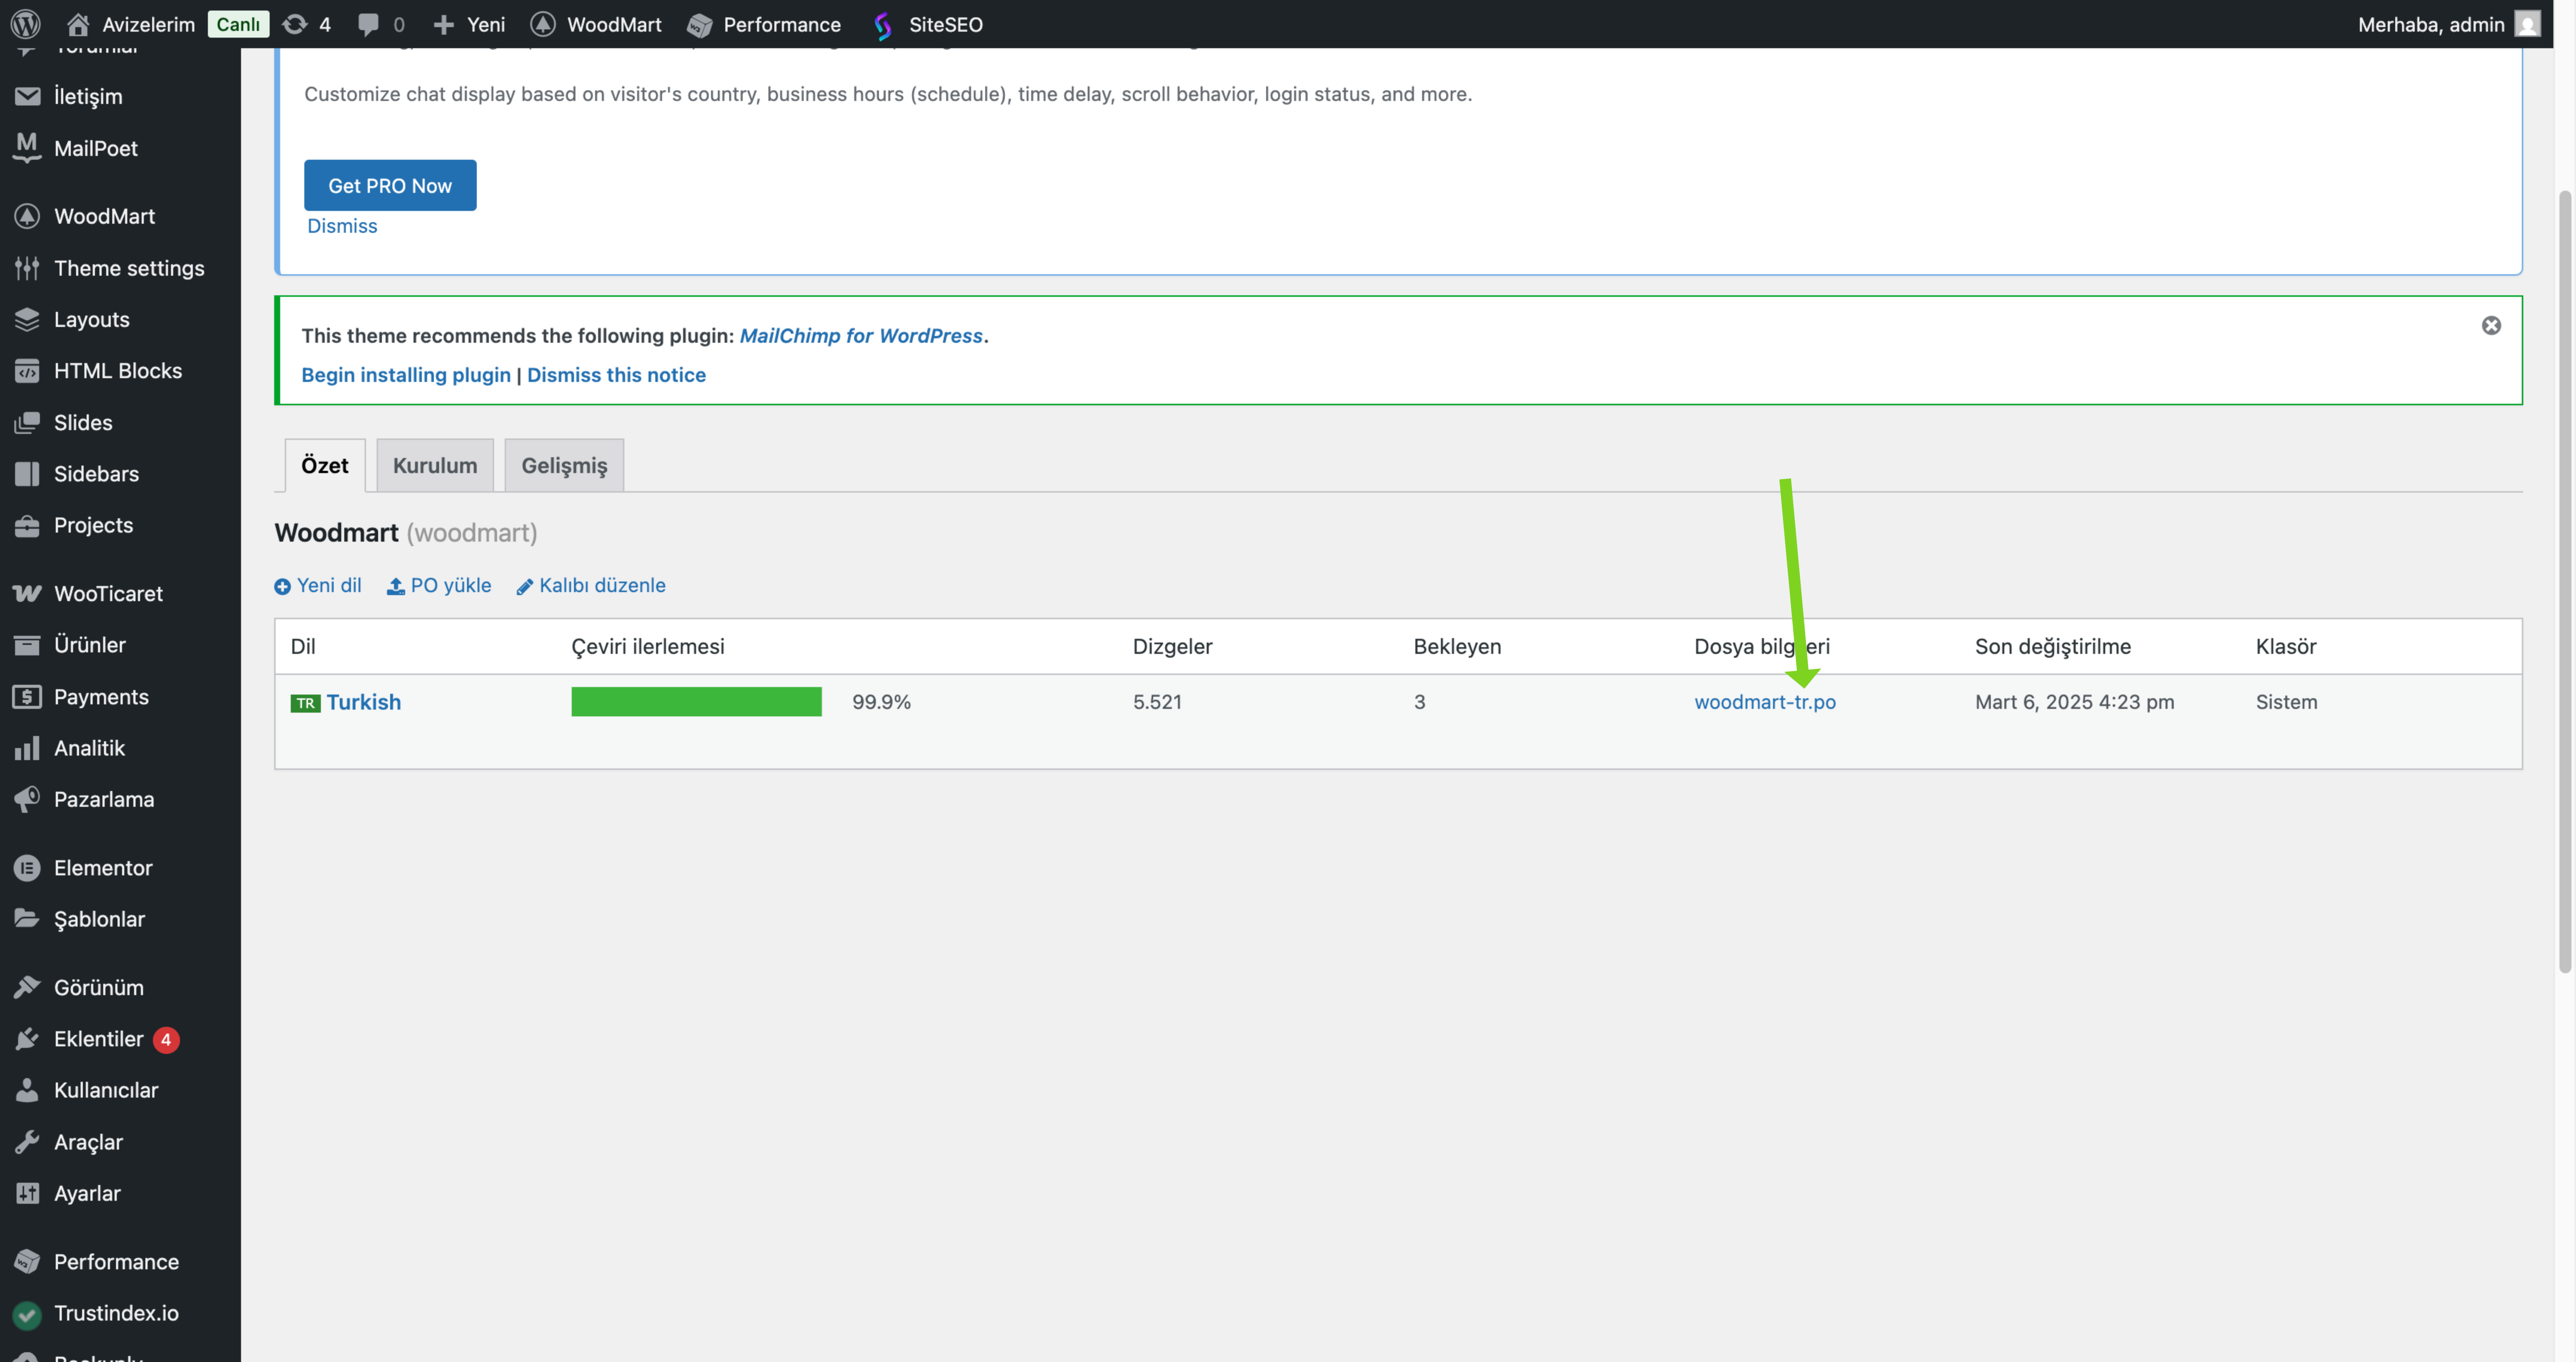The image size is (2576, 1362).
Task: Open the woodmart-tr.po file info link
Action: [1765, 702]
